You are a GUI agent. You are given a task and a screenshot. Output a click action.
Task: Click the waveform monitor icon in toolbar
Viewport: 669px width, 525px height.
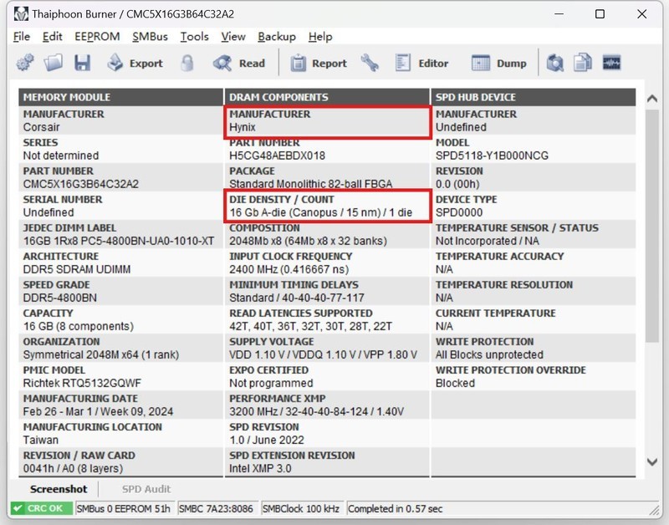pyautogui.click(x=611, y=63)
